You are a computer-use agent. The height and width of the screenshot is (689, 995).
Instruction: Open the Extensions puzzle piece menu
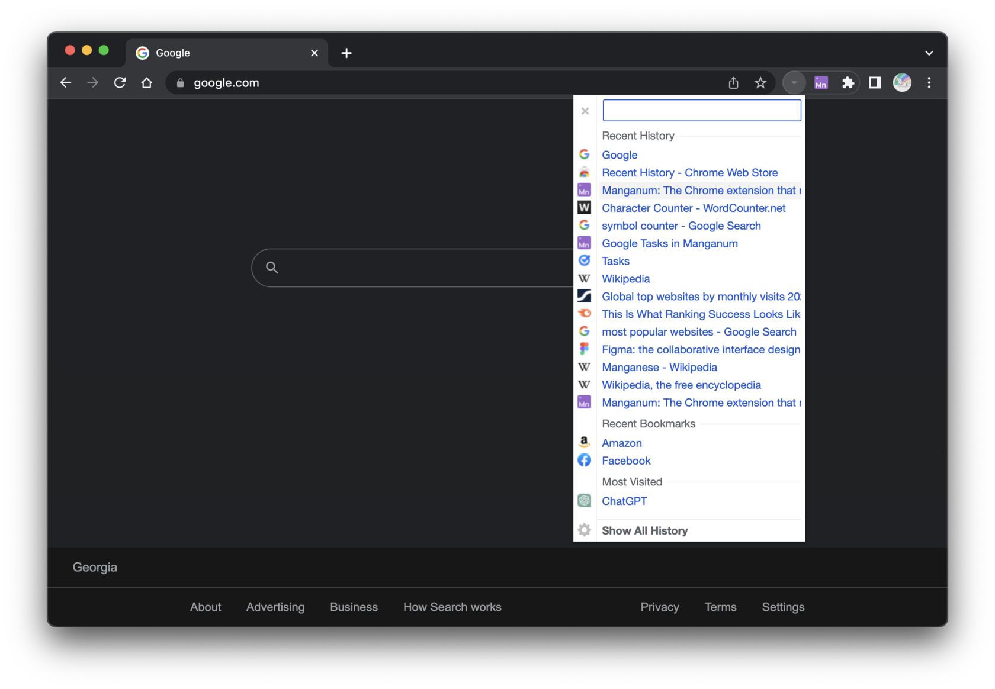coord(848,83)
